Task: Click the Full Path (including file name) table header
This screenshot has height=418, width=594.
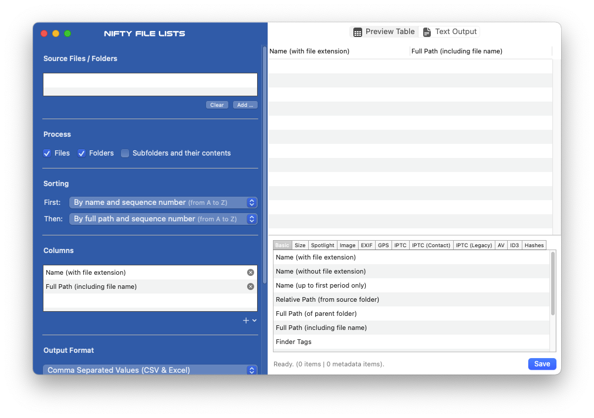Action: tap(481, 51)
